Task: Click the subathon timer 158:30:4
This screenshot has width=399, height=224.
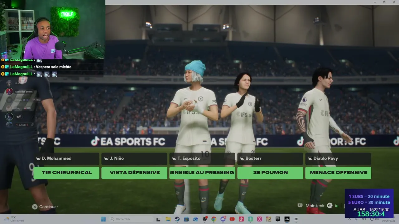Action: [371, 214]
